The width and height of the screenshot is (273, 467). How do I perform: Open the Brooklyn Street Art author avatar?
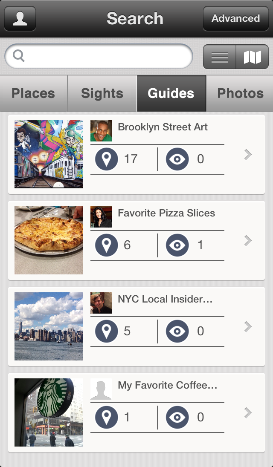click(101, 131)
